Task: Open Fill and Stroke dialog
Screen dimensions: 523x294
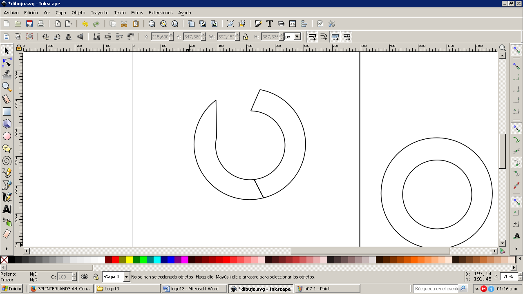Action: pyautogui.click(x=258, y=24)
